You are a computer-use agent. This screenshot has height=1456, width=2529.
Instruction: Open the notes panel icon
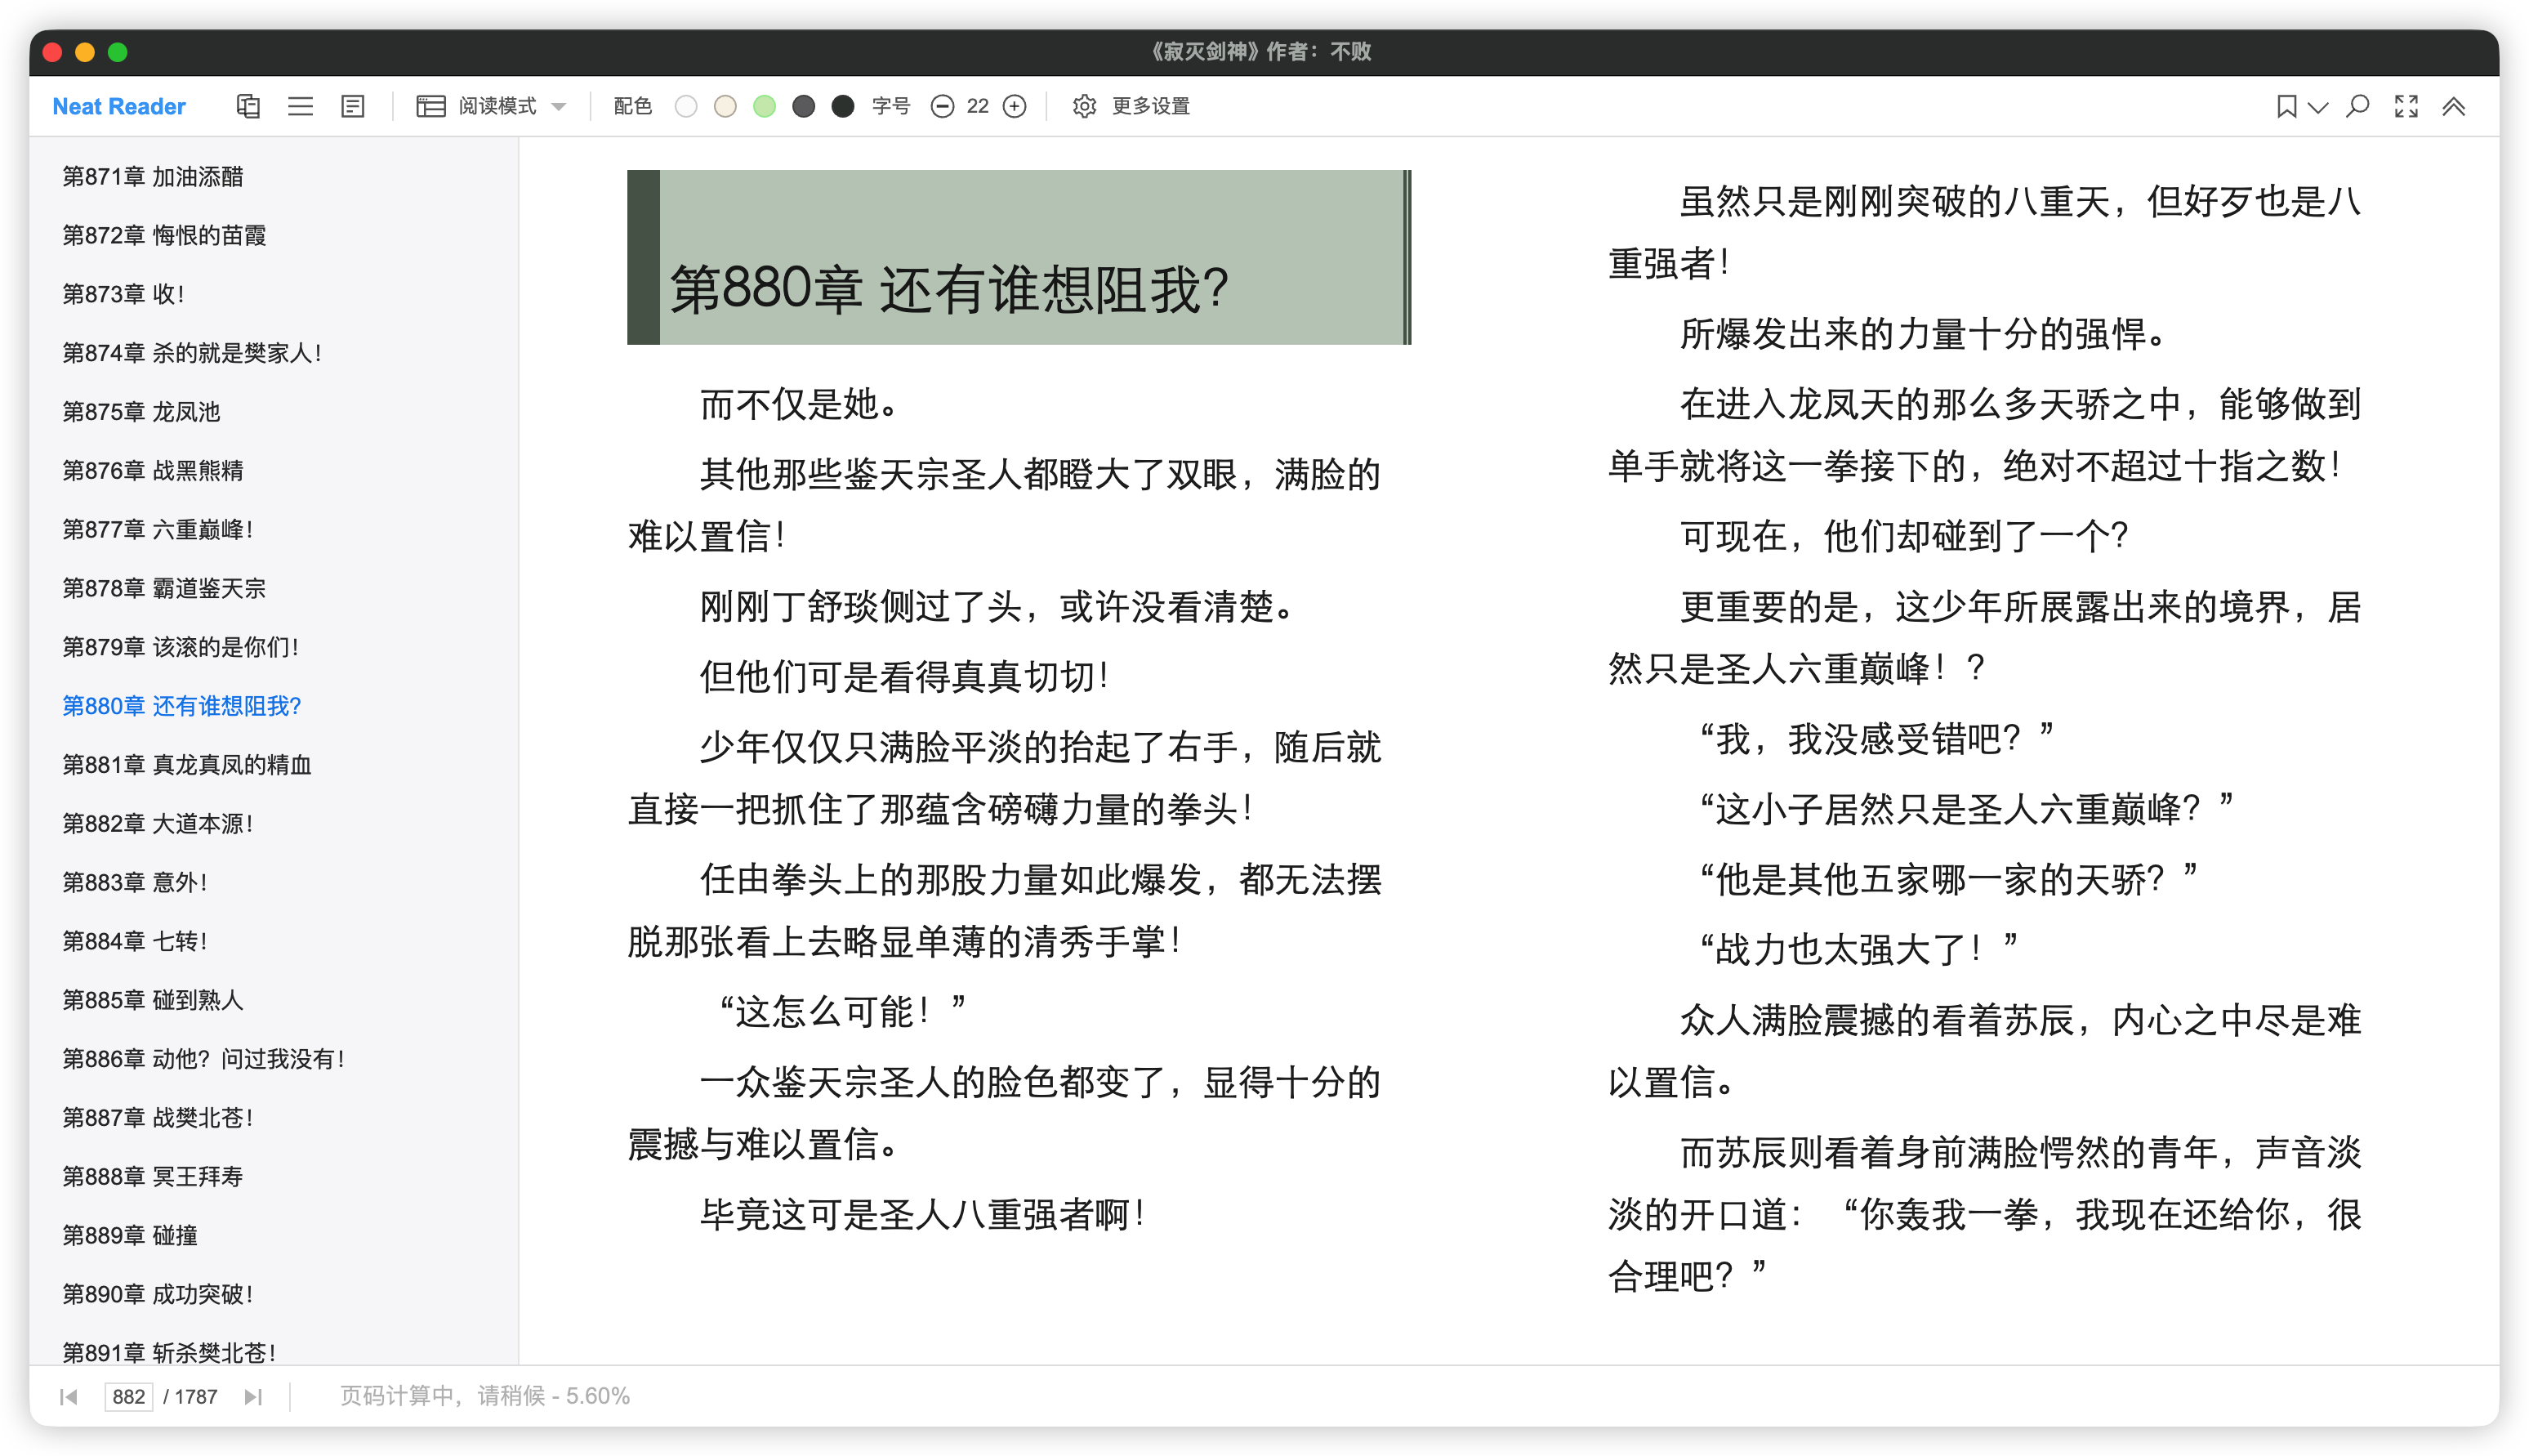point(353,106)
